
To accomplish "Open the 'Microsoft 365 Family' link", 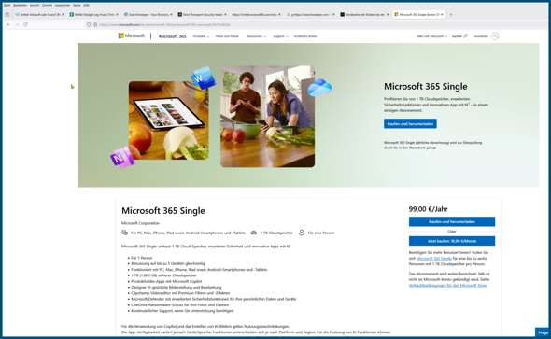I will (x=433, y=258).
